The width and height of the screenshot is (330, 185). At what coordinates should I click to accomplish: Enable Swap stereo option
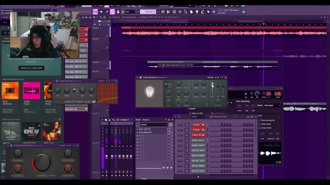pos(260,128)
